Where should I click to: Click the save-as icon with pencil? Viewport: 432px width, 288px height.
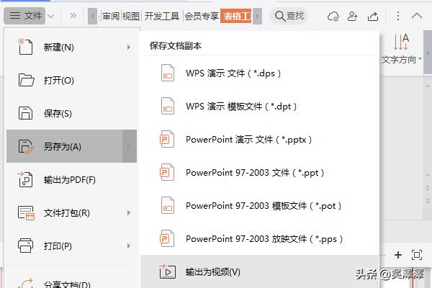click(26, 146)
